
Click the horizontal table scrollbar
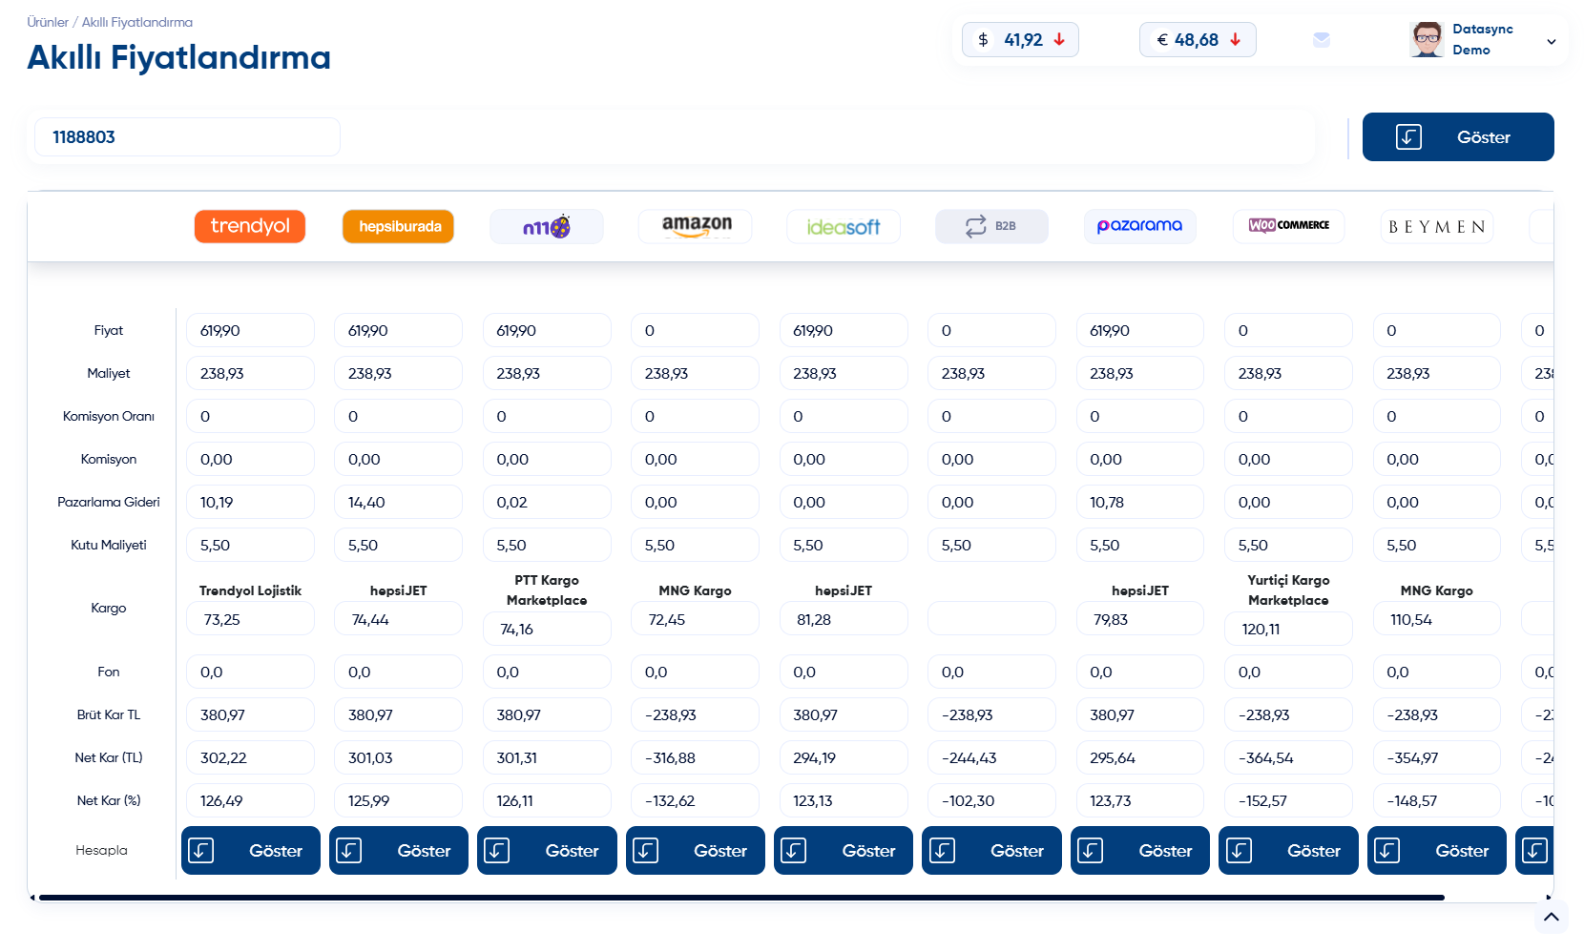741,898
